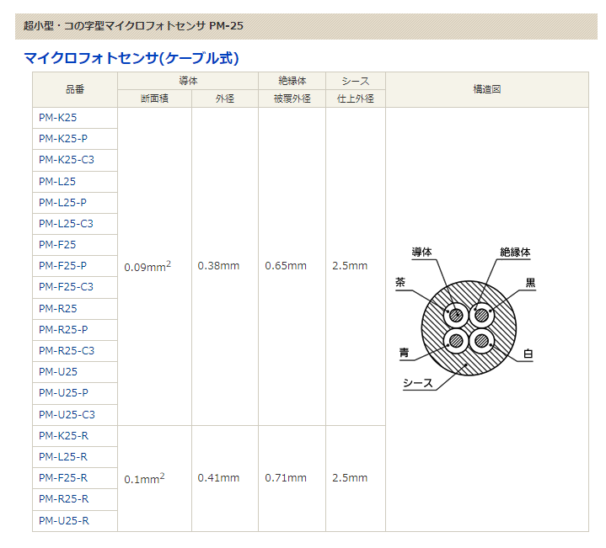This screenshot has height=548, width=606.
Task: Click the 0.38mm conductor diameter value
Action: [x=218, y=266]
